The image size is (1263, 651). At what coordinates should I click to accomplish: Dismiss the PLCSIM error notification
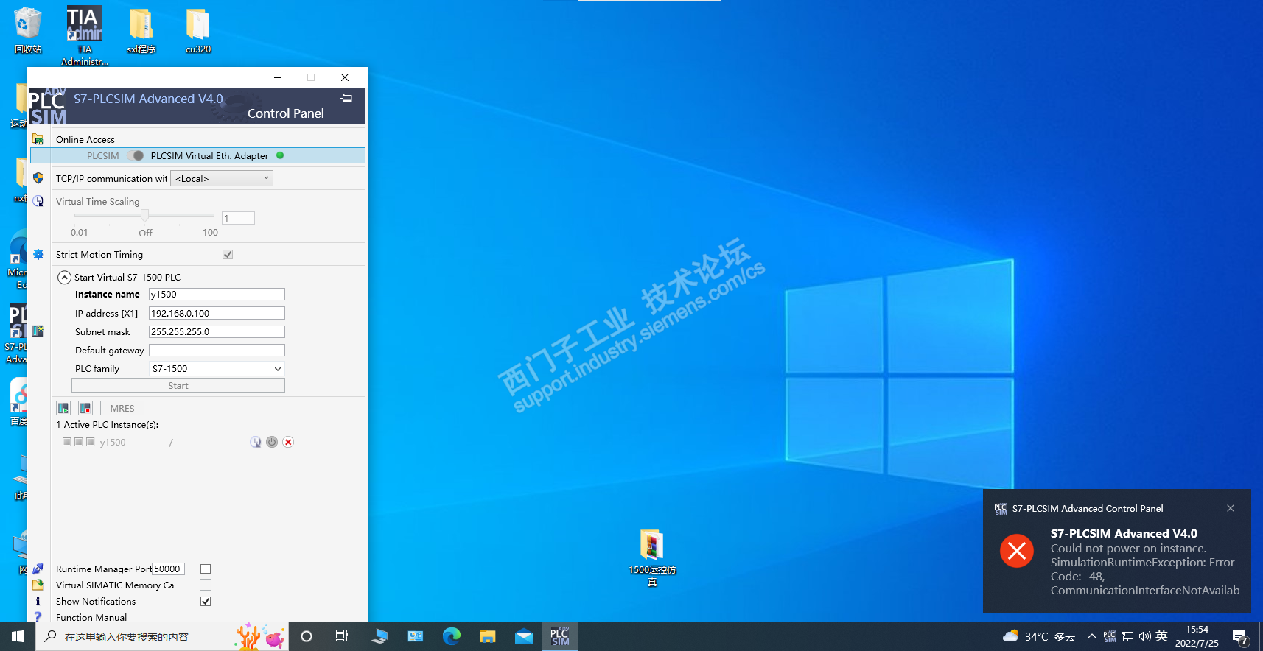(1231, 508)
